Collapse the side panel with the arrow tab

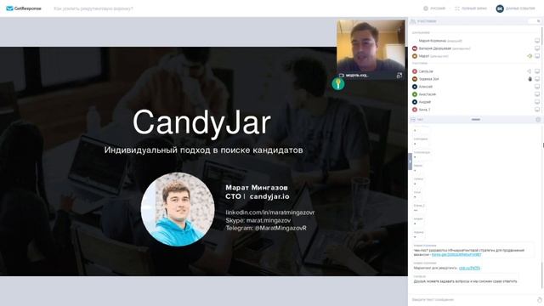click(410, 161)
